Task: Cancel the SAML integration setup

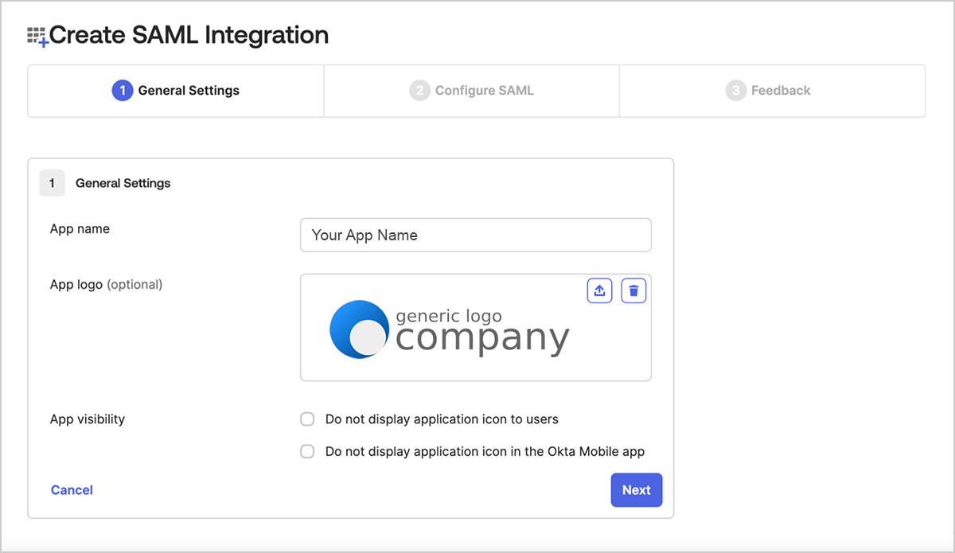Action: pyautogui.click(x=72, y=490)
